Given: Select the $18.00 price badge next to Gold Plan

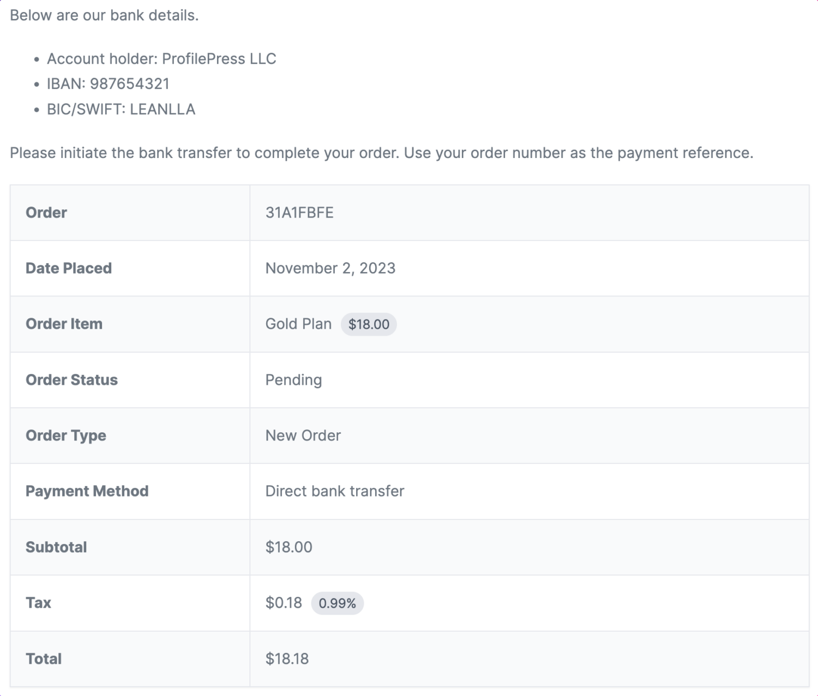Looking at the screenshot, I should 369,324.
